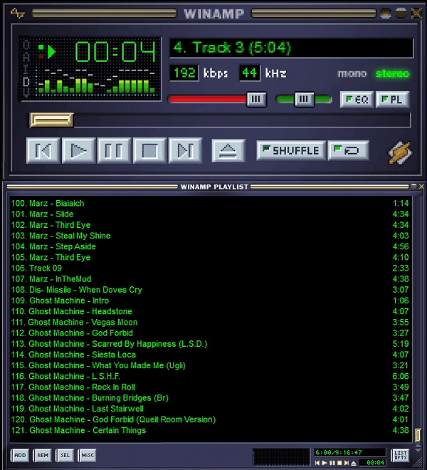Select playlist entry '103. Marz - Steal My Shine'
Viewport: 427px width, 470px height.
pos(210,236)
